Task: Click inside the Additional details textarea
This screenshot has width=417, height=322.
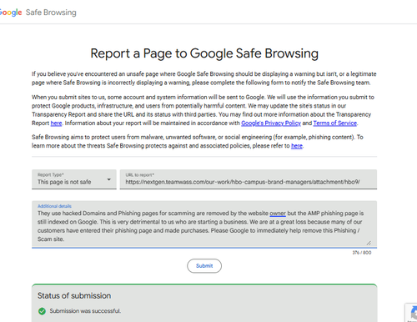Action: [x=204, y=224]
